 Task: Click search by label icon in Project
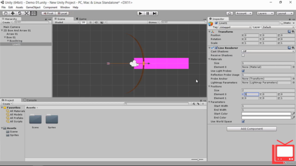coord(198,104)
